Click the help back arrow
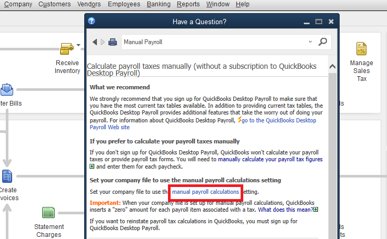 point(95,42)
